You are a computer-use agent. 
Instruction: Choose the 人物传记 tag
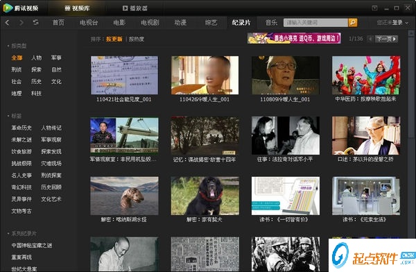51,128
